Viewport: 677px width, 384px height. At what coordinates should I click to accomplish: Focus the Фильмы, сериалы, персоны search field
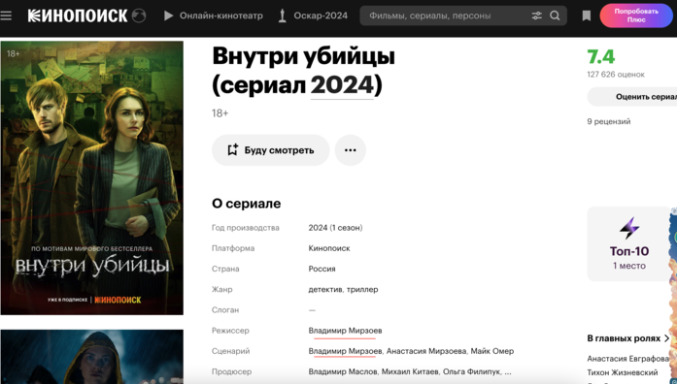coord(445,16)
